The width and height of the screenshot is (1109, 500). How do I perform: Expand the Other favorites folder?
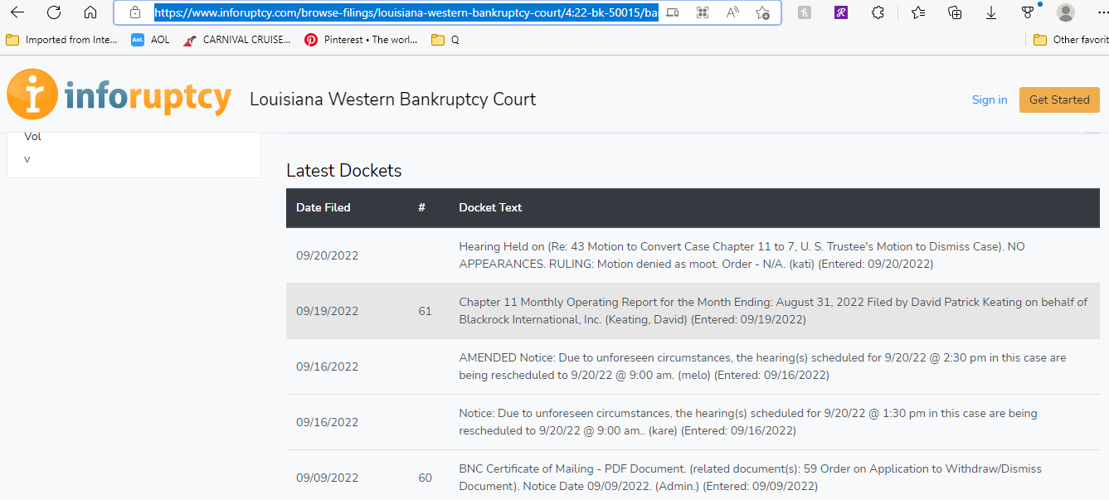(1071, 40)
